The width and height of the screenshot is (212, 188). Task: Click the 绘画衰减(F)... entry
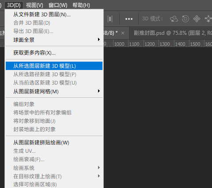[54, 159]
